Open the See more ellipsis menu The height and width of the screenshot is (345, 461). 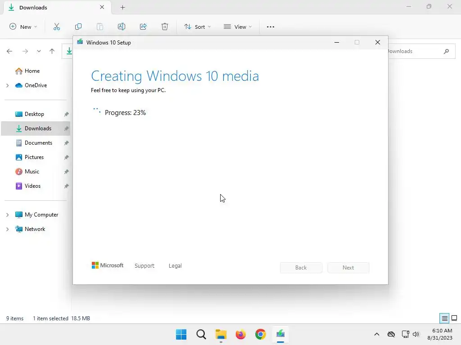point(271,27)
